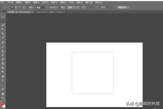Open the 视图(V) menu

pos(80,2)
